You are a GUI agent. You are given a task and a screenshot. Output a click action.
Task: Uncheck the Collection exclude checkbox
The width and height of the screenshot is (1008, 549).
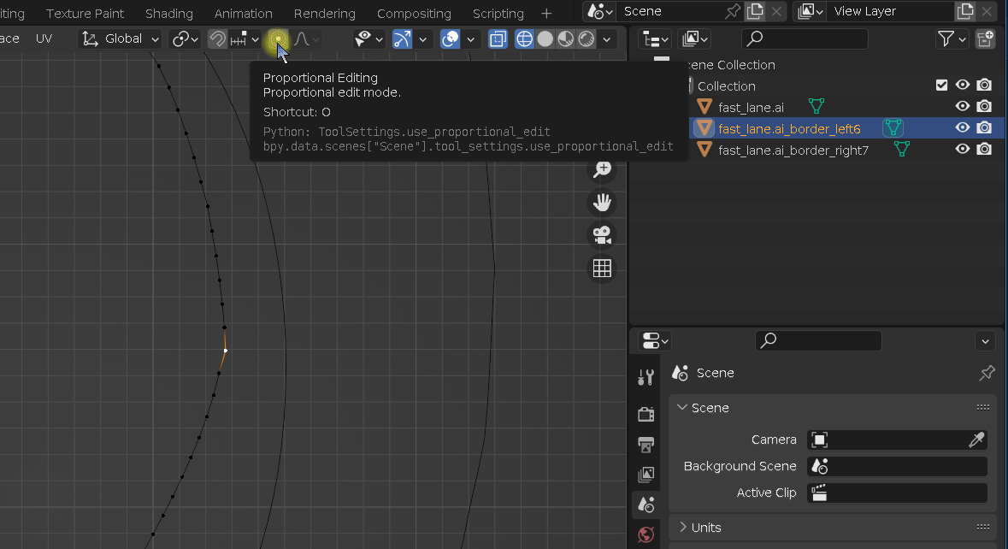pyautogui.click(x=941, y=86)
